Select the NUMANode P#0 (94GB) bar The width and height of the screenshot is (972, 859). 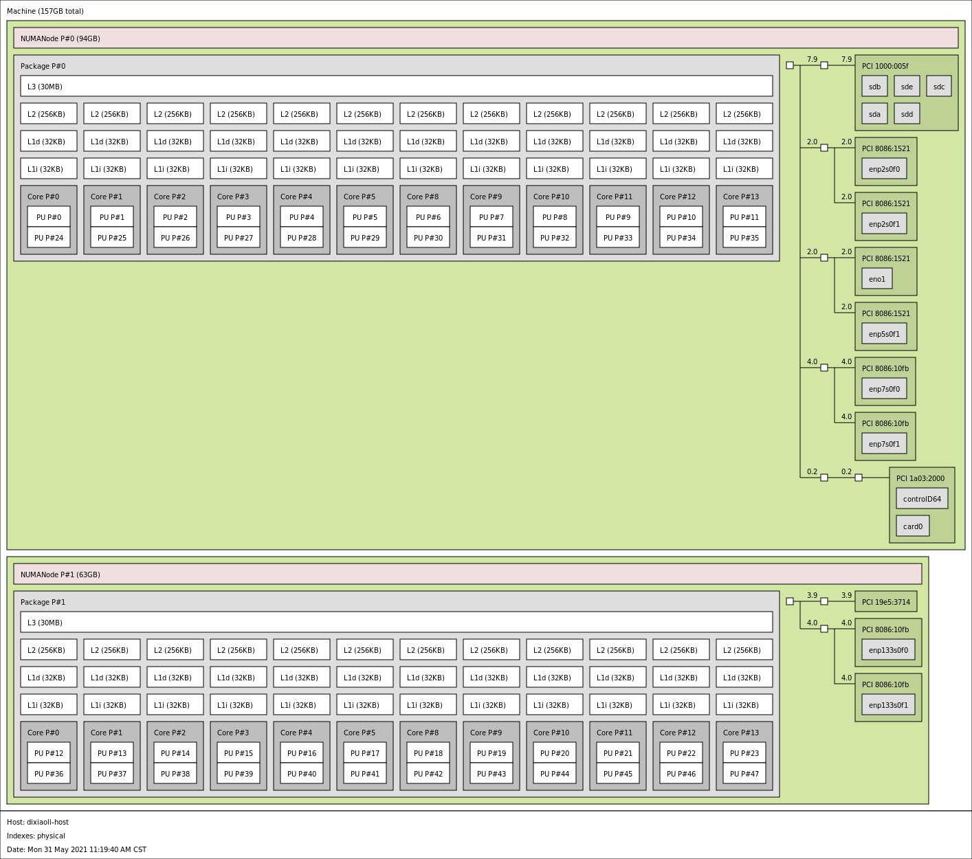coord(485,38)
